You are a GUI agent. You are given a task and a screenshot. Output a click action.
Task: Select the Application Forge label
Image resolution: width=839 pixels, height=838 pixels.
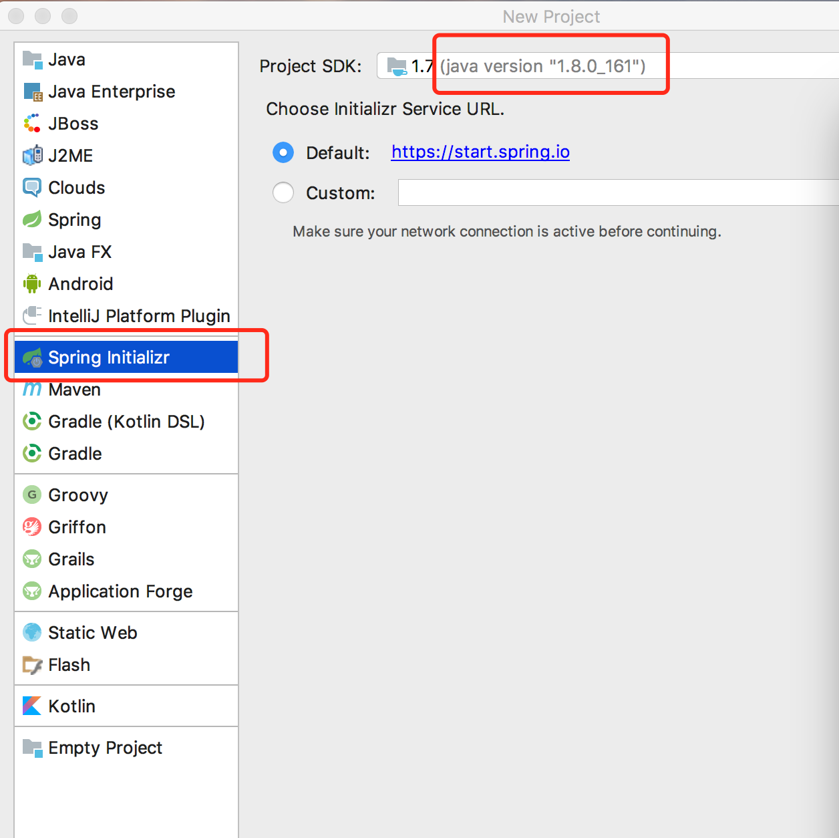tap(120, 591)
